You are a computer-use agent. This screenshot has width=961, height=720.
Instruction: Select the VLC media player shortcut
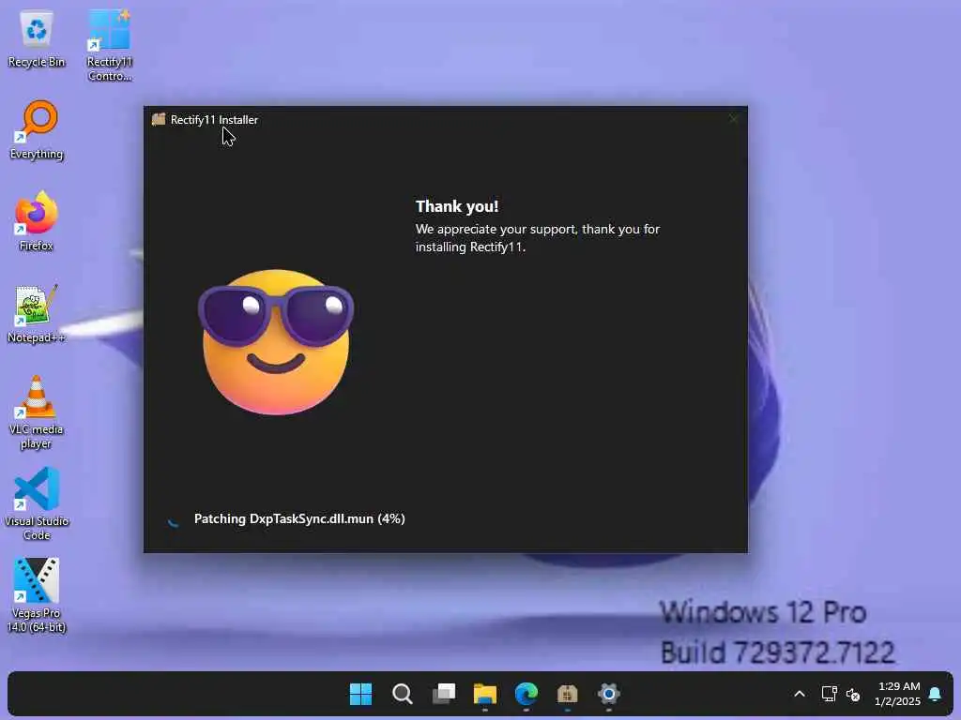37,412
